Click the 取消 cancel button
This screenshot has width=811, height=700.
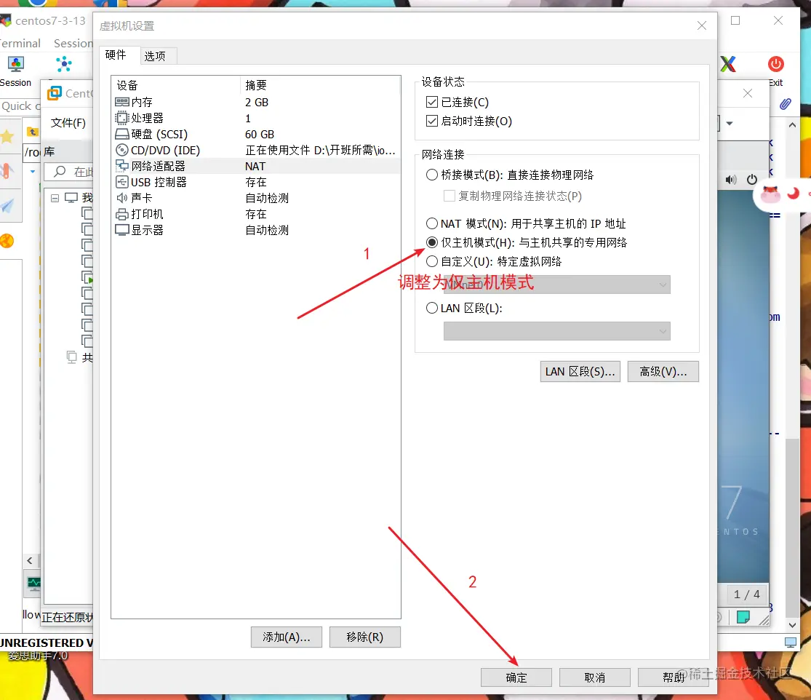pyautogui.click(x=595, y=677)
